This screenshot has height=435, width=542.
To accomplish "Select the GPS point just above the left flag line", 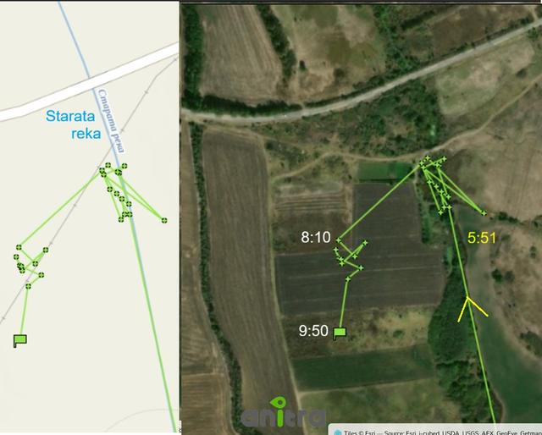I will click(x=28, y=286).
